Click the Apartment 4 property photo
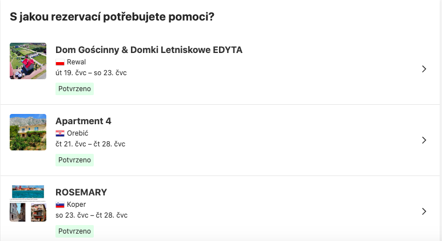This screenshot has height=241, width=442. [28, 132]
